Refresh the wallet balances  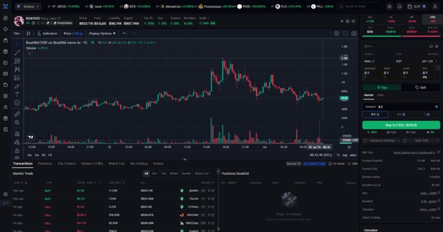[431, 46]
